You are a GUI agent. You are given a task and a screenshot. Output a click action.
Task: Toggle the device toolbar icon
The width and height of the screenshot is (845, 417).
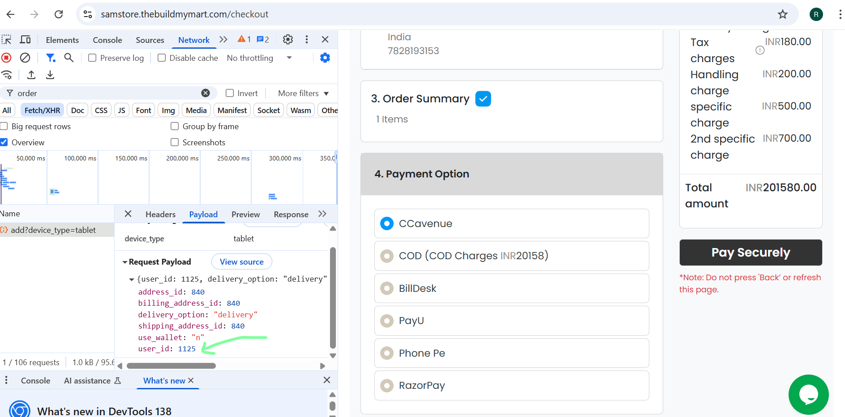(x=26, y=40)
